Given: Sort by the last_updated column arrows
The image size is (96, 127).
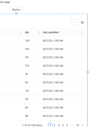Looking at the screenshot, I should 82,32.
